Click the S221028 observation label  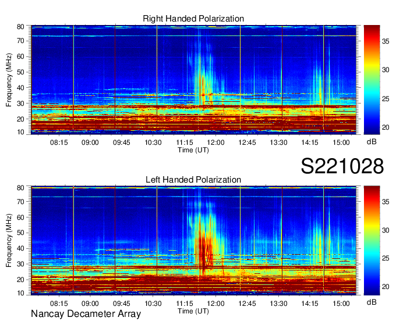[x=342, y=166]
